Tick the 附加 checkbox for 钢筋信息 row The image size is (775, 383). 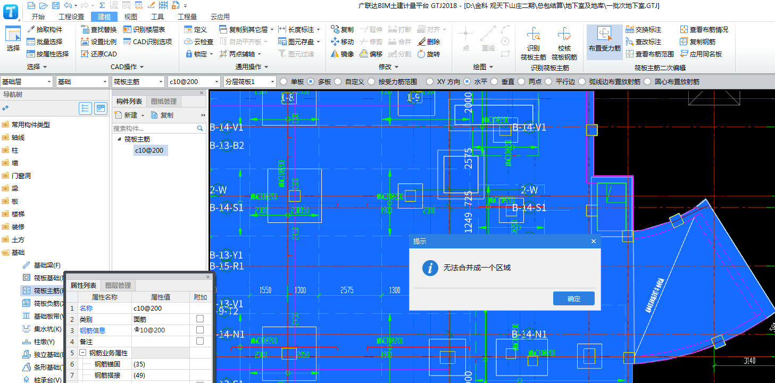200,330
